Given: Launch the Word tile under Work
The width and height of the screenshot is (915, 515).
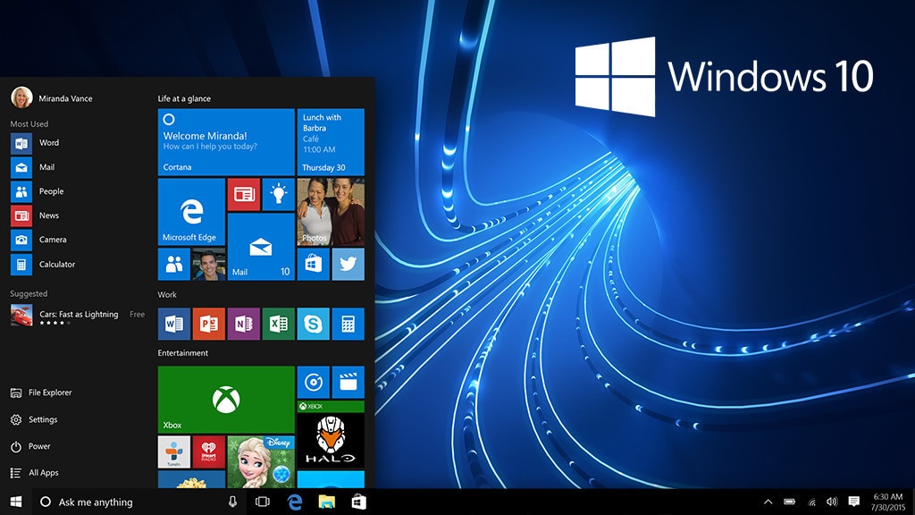Looking at the screenshot, I should pyautogui.click(x=174, y=324).
